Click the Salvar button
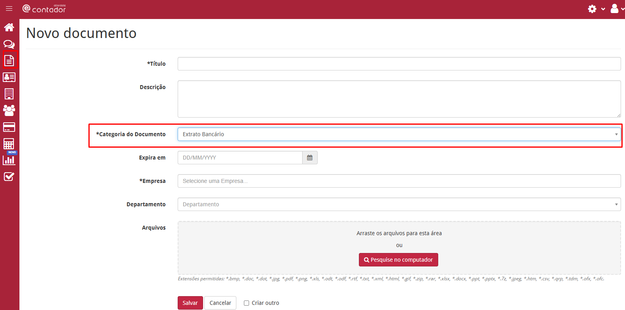The height and width of the screenshot is (310, 625). (190, 303)
